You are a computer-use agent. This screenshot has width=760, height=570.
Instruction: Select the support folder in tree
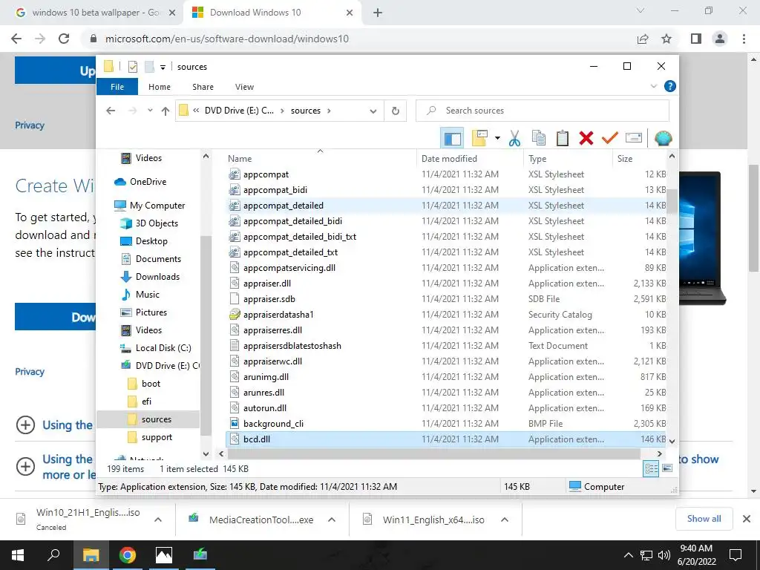coord(157,437)
